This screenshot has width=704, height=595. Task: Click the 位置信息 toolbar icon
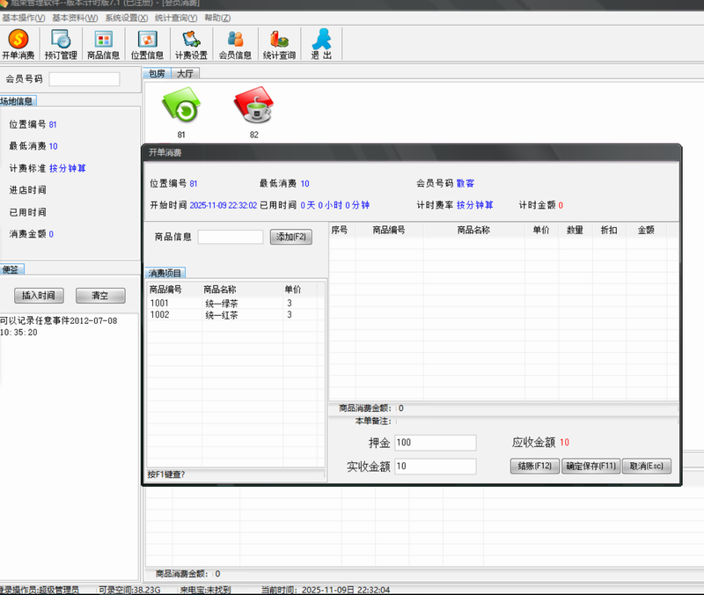pos(147,44)
